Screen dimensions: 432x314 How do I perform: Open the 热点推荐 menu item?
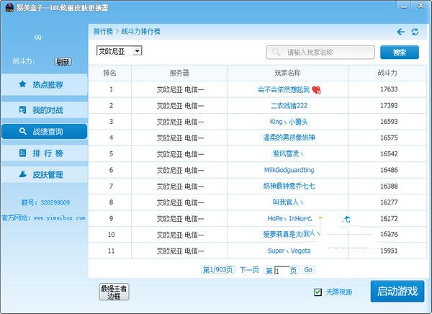coord(45,85)
